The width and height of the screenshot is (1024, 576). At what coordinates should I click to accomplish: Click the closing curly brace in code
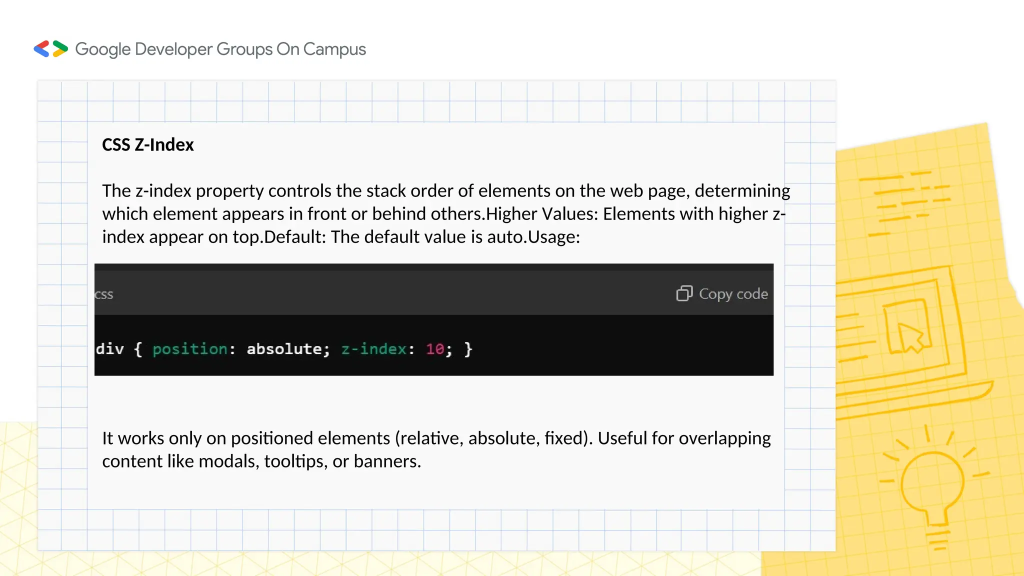click(468, 349)
